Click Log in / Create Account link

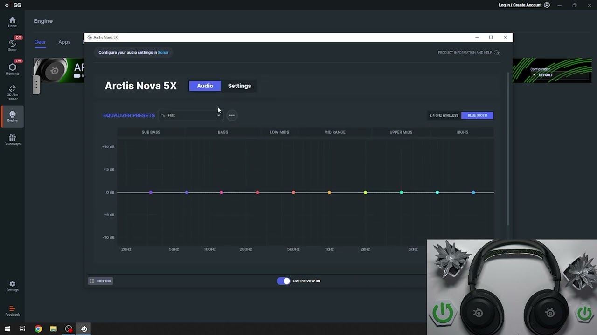520,5
